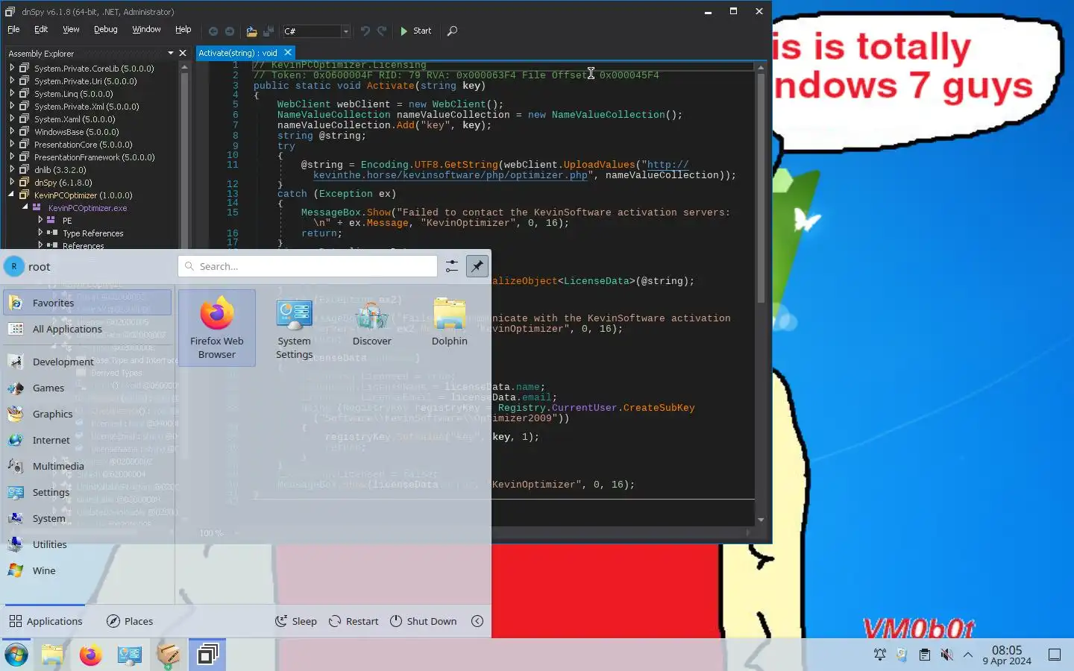Screen dimensions: 1074x671
Task: Open the Window menu
Action: [x=146, y=29]
